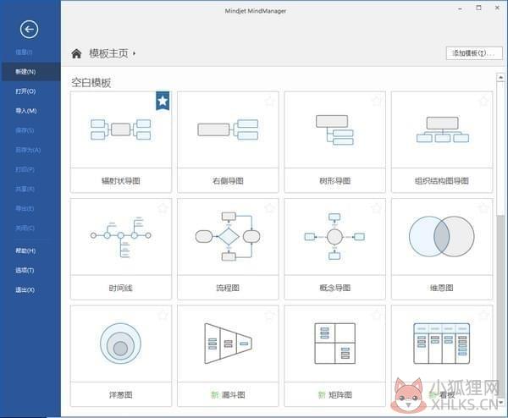
Task: Go back using the circled arrow
Action: click(x=29, y=30)
